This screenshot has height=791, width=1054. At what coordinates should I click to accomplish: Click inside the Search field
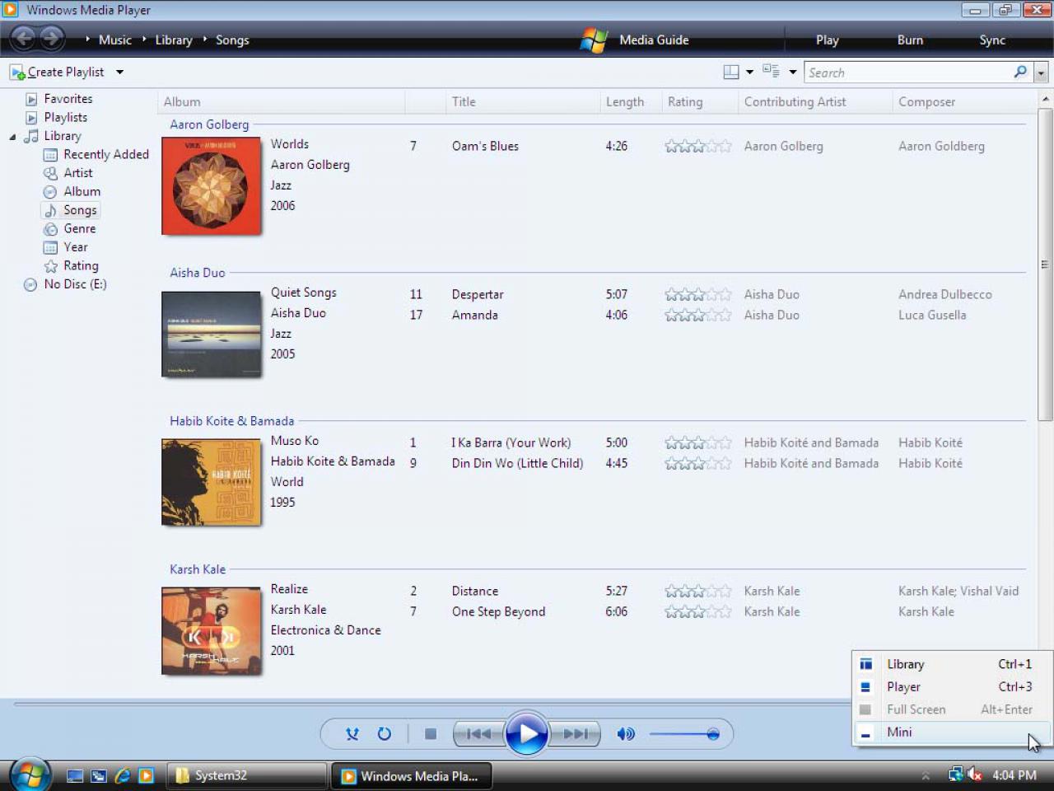909,73
